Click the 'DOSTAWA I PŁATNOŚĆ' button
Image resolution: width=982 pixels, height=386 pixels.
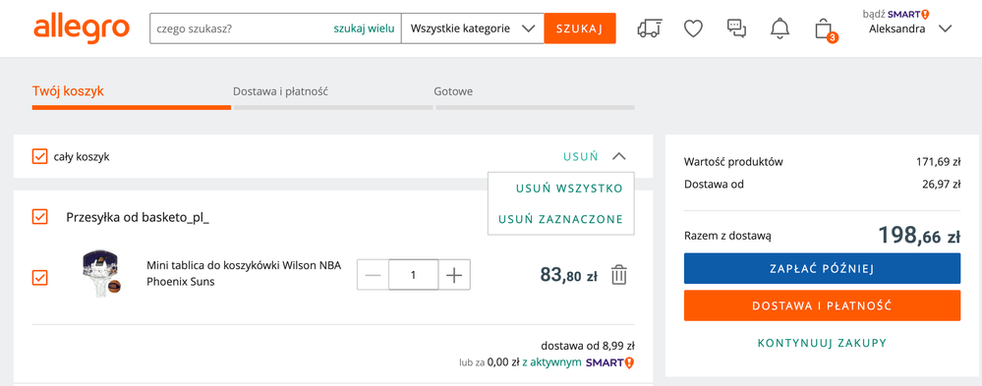click(822, 305)
